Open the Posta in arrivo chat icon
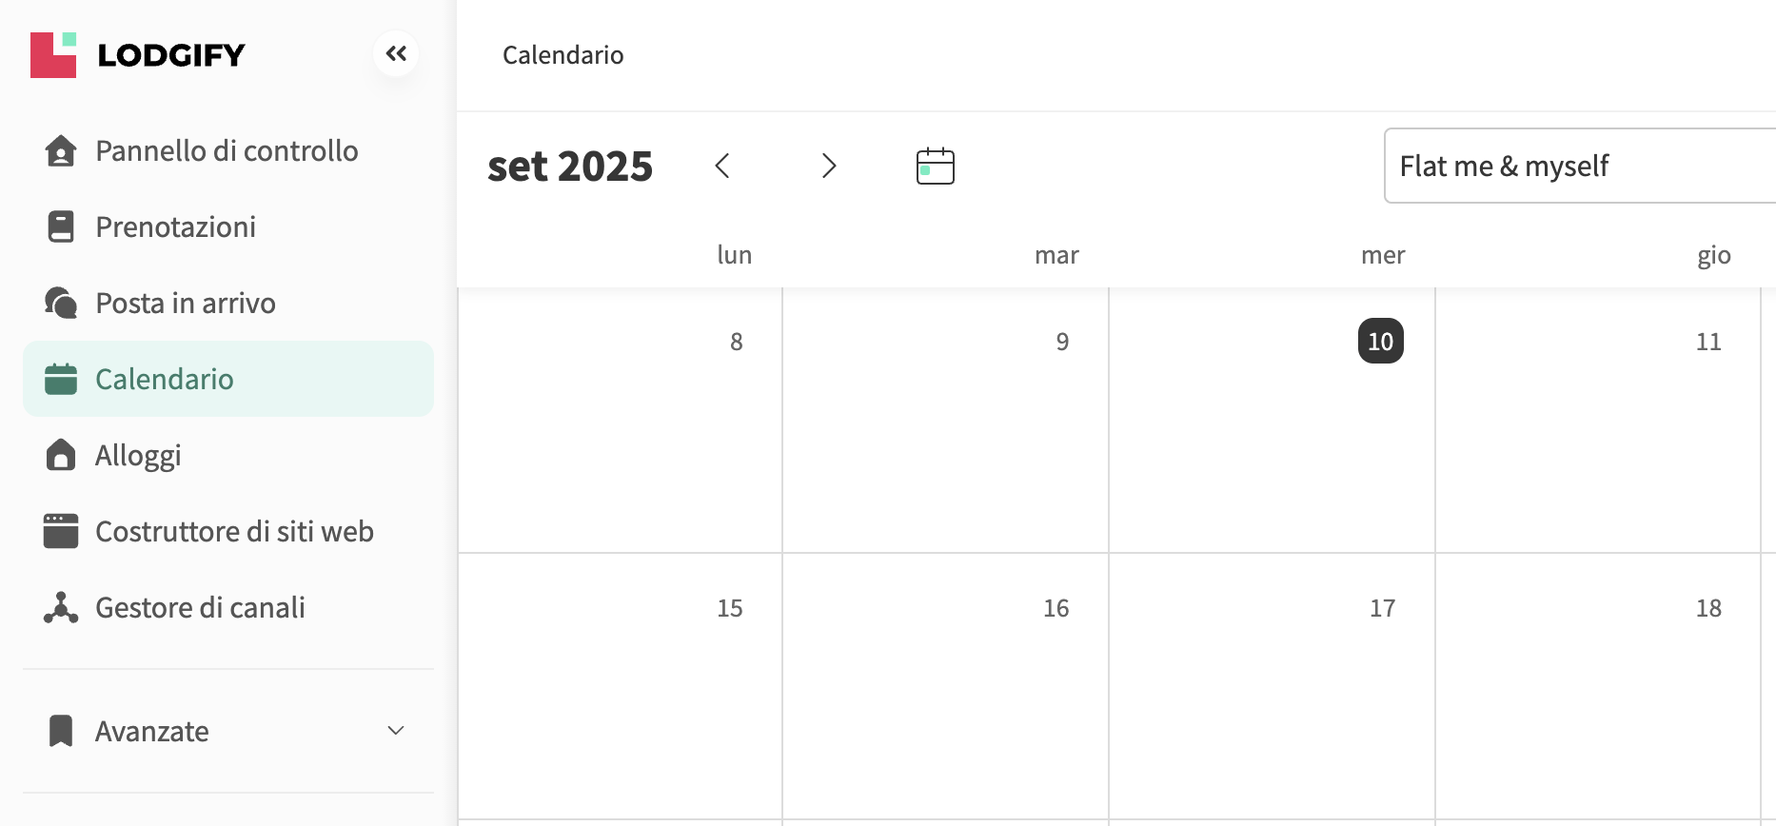Viewport: 1776px width, 826px height. click(x=61, y=302)
